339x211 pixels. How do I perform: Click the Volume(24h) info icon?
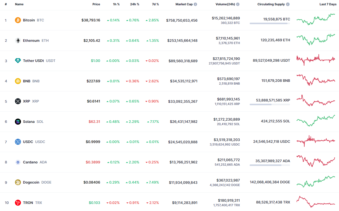tap(238, 4)
